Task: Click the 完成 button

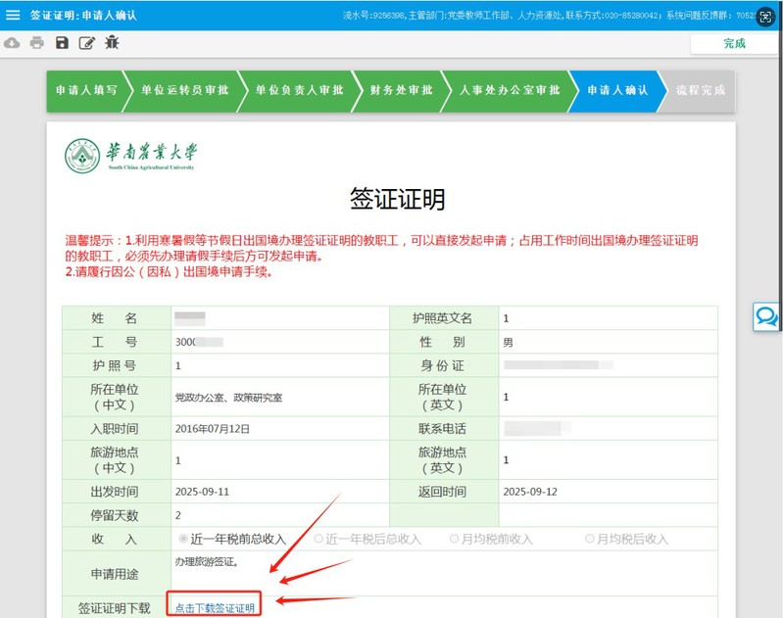Action: click(x=734, y=44)
